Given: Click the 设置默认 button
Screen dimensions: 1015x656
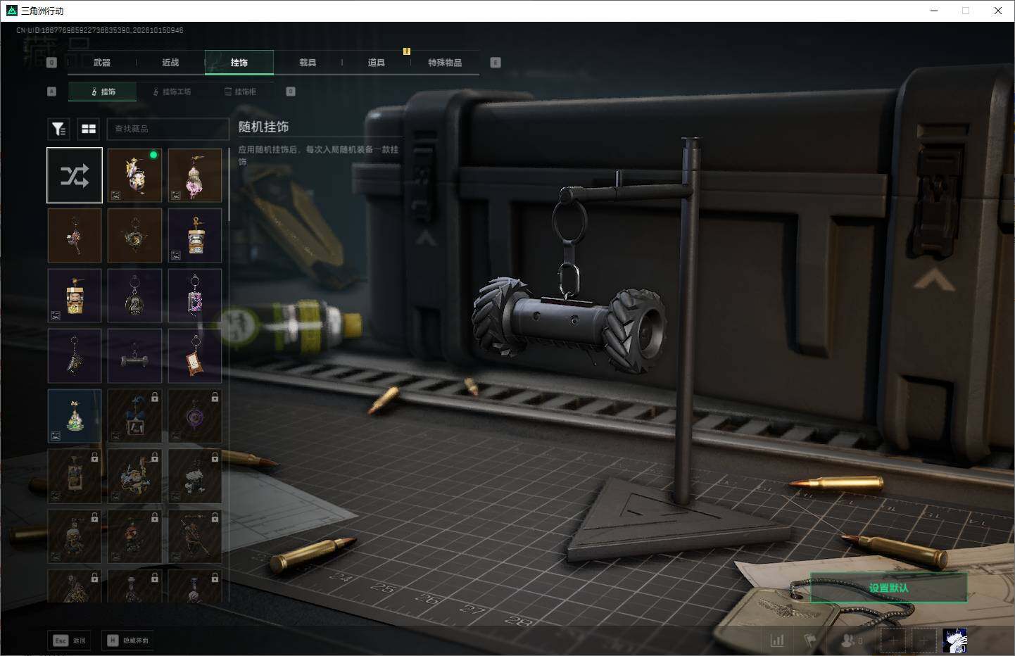Looking at the screenshot, I should click(888, 588).
